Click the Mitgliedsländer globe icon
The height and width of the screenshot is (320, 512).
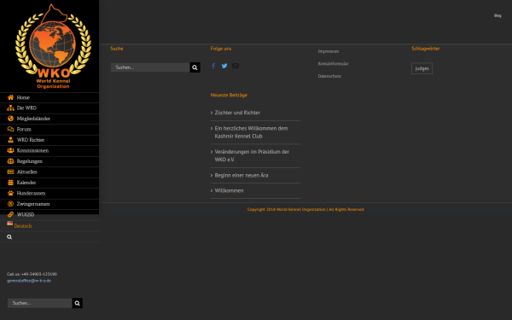pos(10,119)
